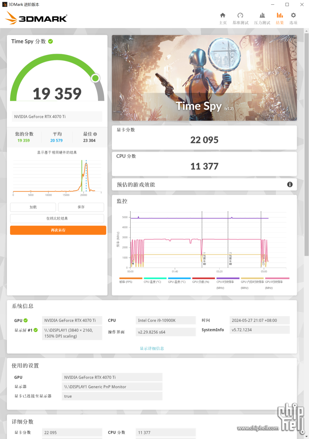Click the monitoring frequency graph
Viewport: 309px width, 439px height.
click(x=204, y=241)
